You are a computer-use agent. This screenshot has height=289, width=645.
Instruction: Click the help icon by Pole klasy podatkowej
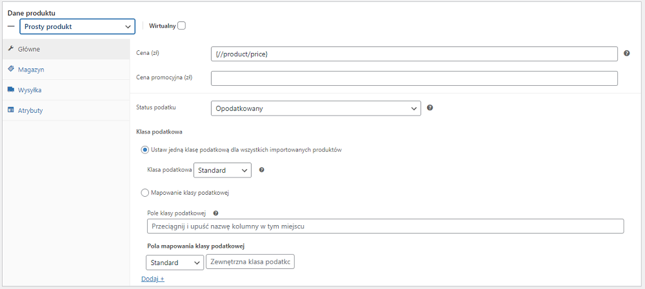(x=215, y=214)
